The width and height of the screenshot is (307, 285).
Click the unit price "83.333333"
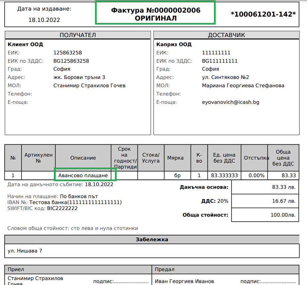click(x=224, y=176)
